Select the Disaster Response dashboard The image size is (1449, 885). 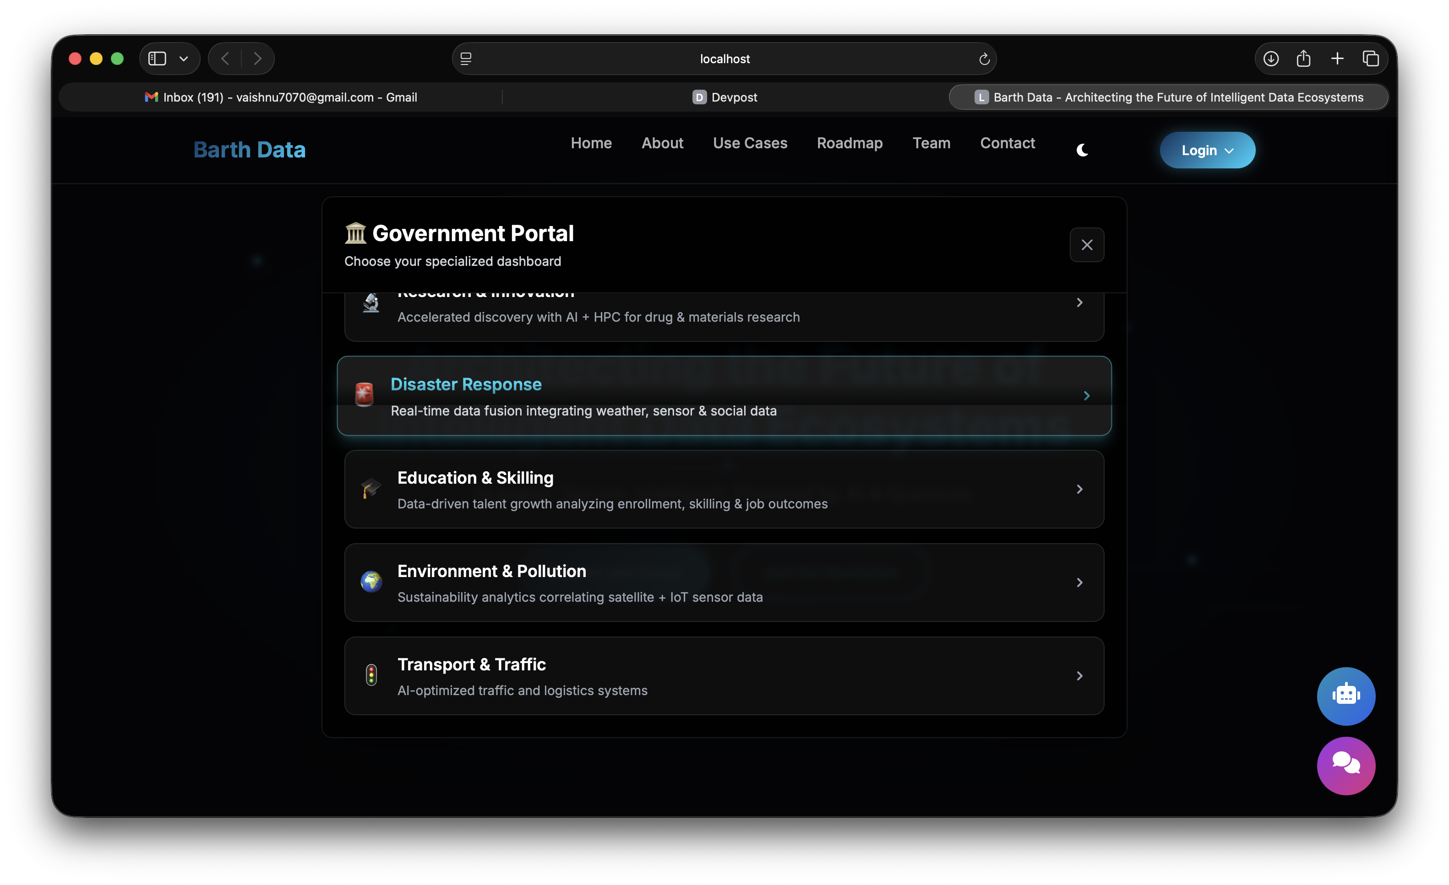click(x=723, y=396)
